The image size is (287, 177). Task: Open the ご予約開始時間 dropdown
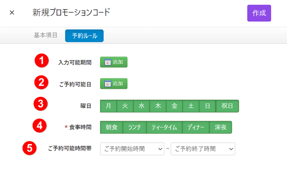[x=132, y=149]
